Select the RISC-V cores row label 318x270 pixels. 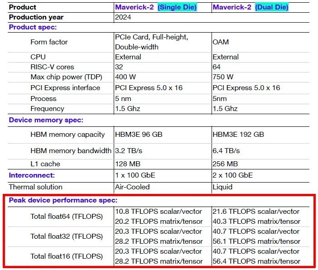coord(52,67)
